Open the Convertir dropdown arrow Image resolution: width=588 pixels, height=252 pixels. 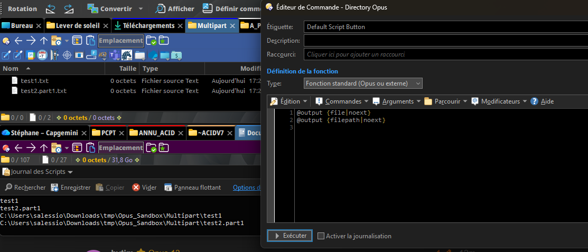(x=141, y=9)
